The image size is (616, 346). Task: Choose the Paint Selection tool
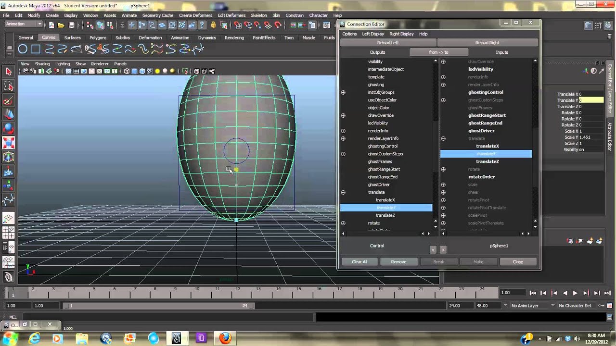pos(8,100)
